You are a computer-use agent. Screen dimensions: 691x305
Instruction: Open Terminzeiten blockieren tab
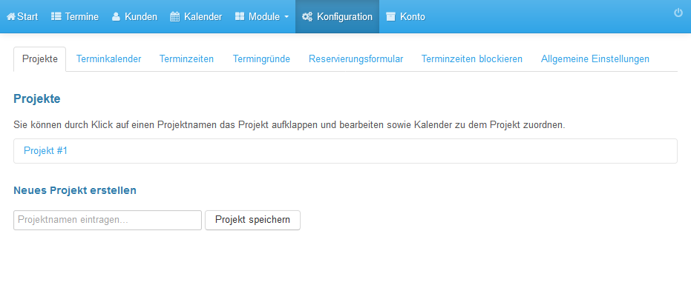472,59
